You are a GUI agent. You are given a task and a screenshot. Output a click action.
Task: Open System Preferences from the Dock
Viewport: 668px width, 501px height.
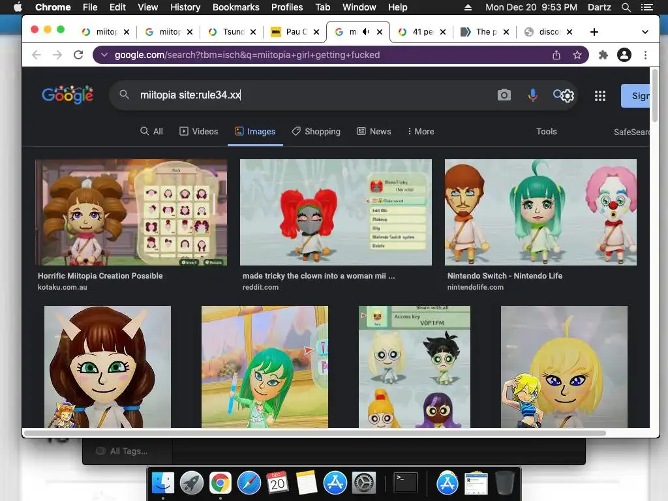(363, 483)
